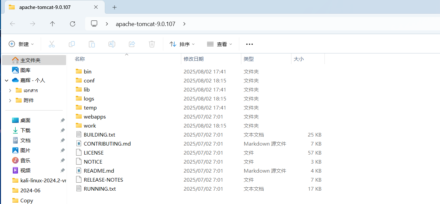
Task: Sort by 名称 column header
Action: tap(80, 59)
